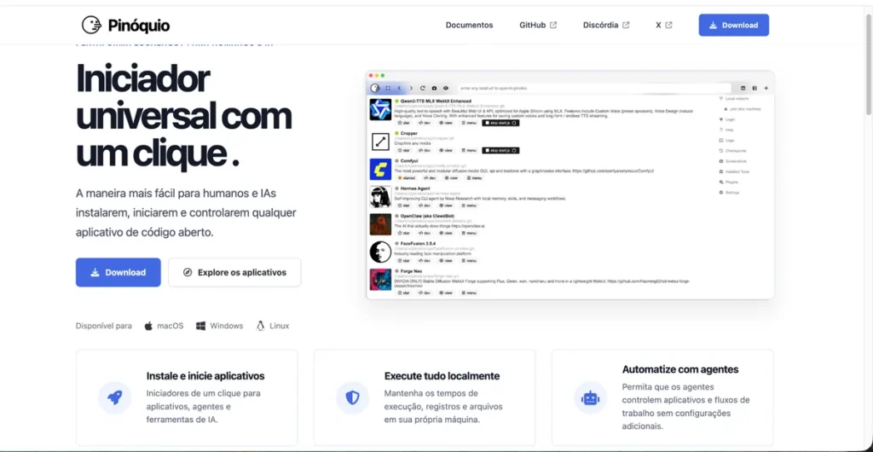The height and width of the screenshot is (452, 873).
Task: Select the macOS apple icon
Action: click(x=148, y=326)
